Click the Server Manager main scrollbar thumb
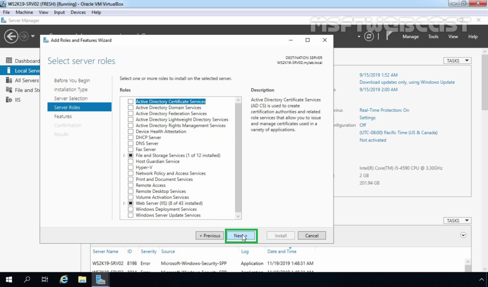488x287 pixels. [485, 83]
